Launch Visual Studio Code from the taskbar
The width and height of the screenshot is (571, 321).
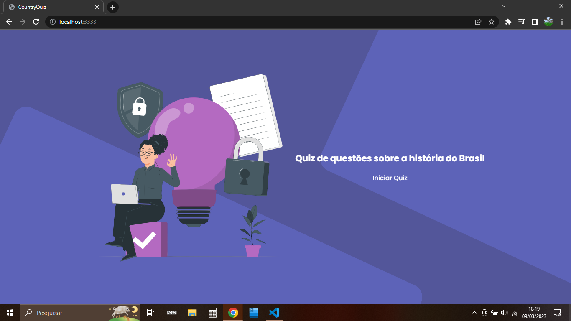tap(274, 312)
